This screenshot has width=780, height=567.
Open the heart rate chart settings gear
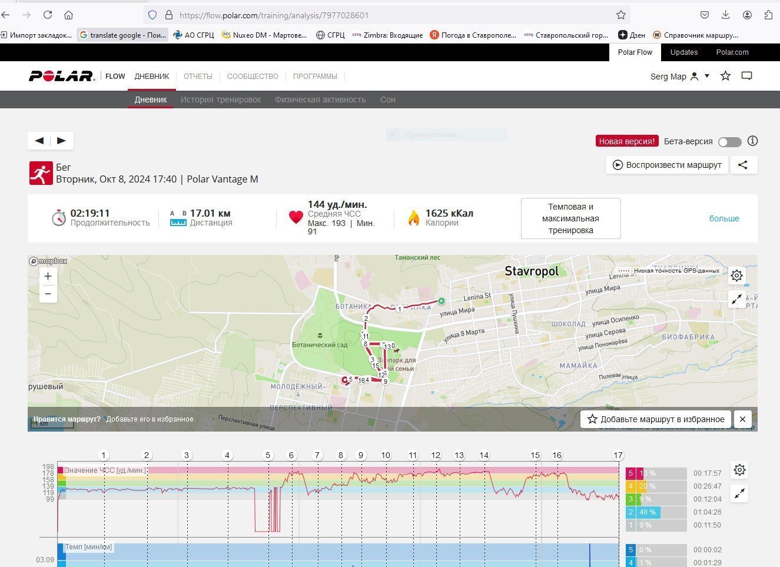(x=740, y=470)
